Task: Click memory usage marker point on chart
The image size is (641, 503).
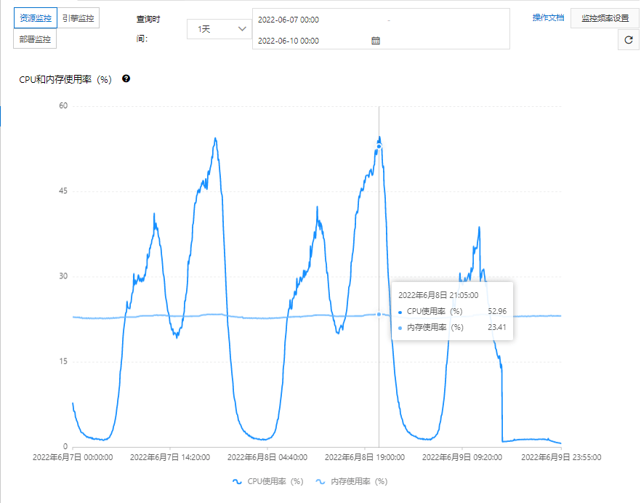Action: pyautogui.click(x=379, y=314)
